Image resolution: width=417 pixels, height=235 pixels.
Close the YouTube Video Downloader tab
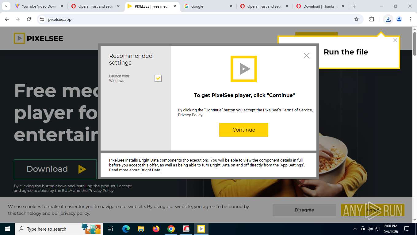[62, 6]
